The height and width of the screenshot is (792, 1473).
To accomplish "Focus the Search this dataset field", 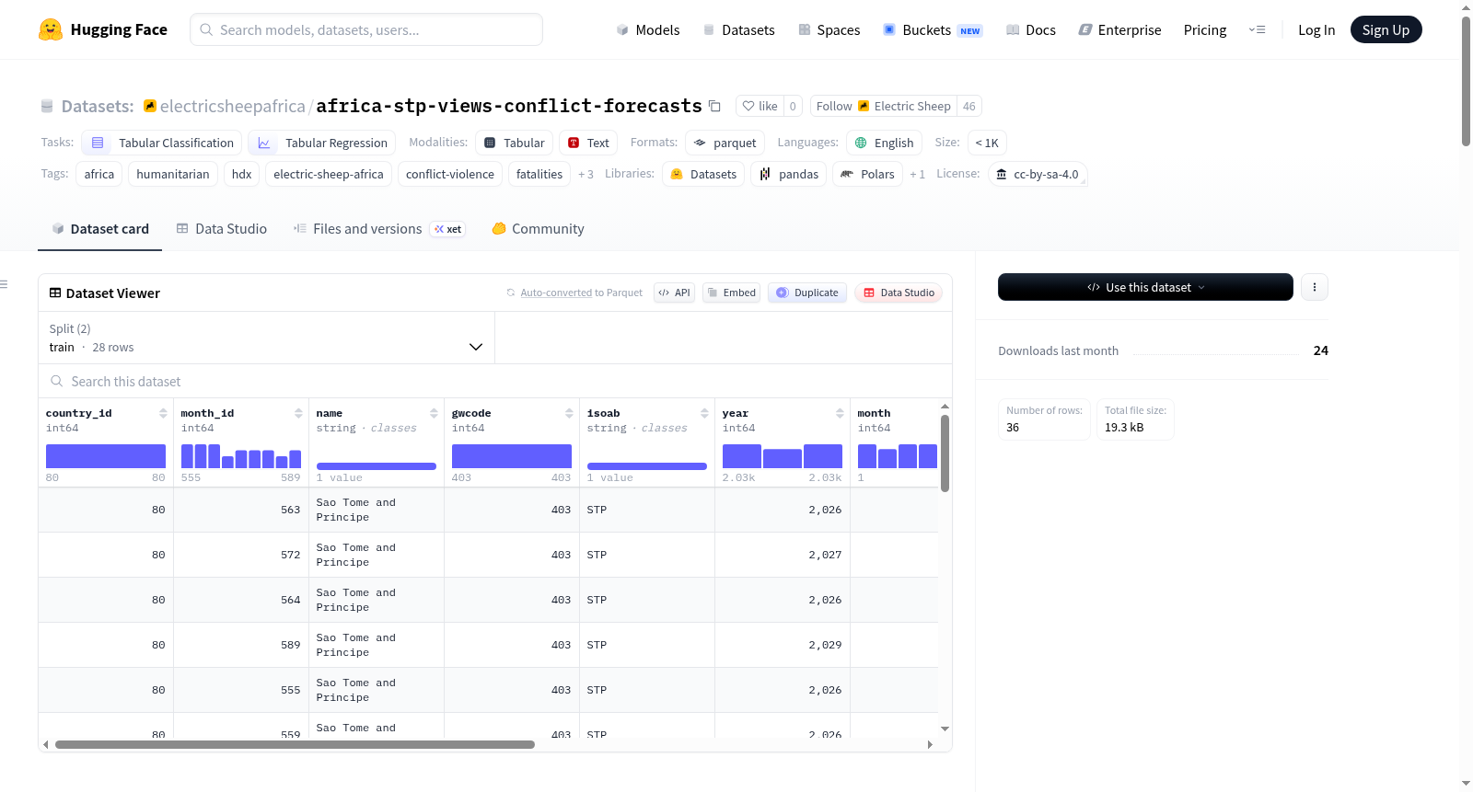I will pyautogui.click(x=495, y=381).
